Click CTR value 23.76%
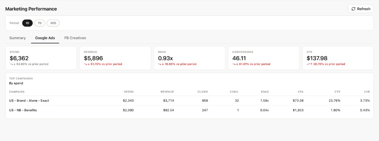This screenshot has width=379, height=141. pyautogui.click(x=335, y=100)
